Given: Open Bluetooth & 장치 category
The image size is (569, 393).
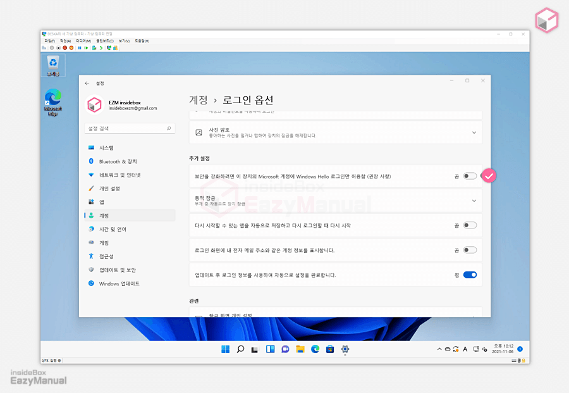Looking at the screenshot, I should (x=130, y=161).
